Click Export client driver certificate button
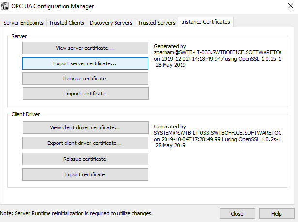Image resolution: width=298 pixels, height=222 pixels. click(85, 143)
